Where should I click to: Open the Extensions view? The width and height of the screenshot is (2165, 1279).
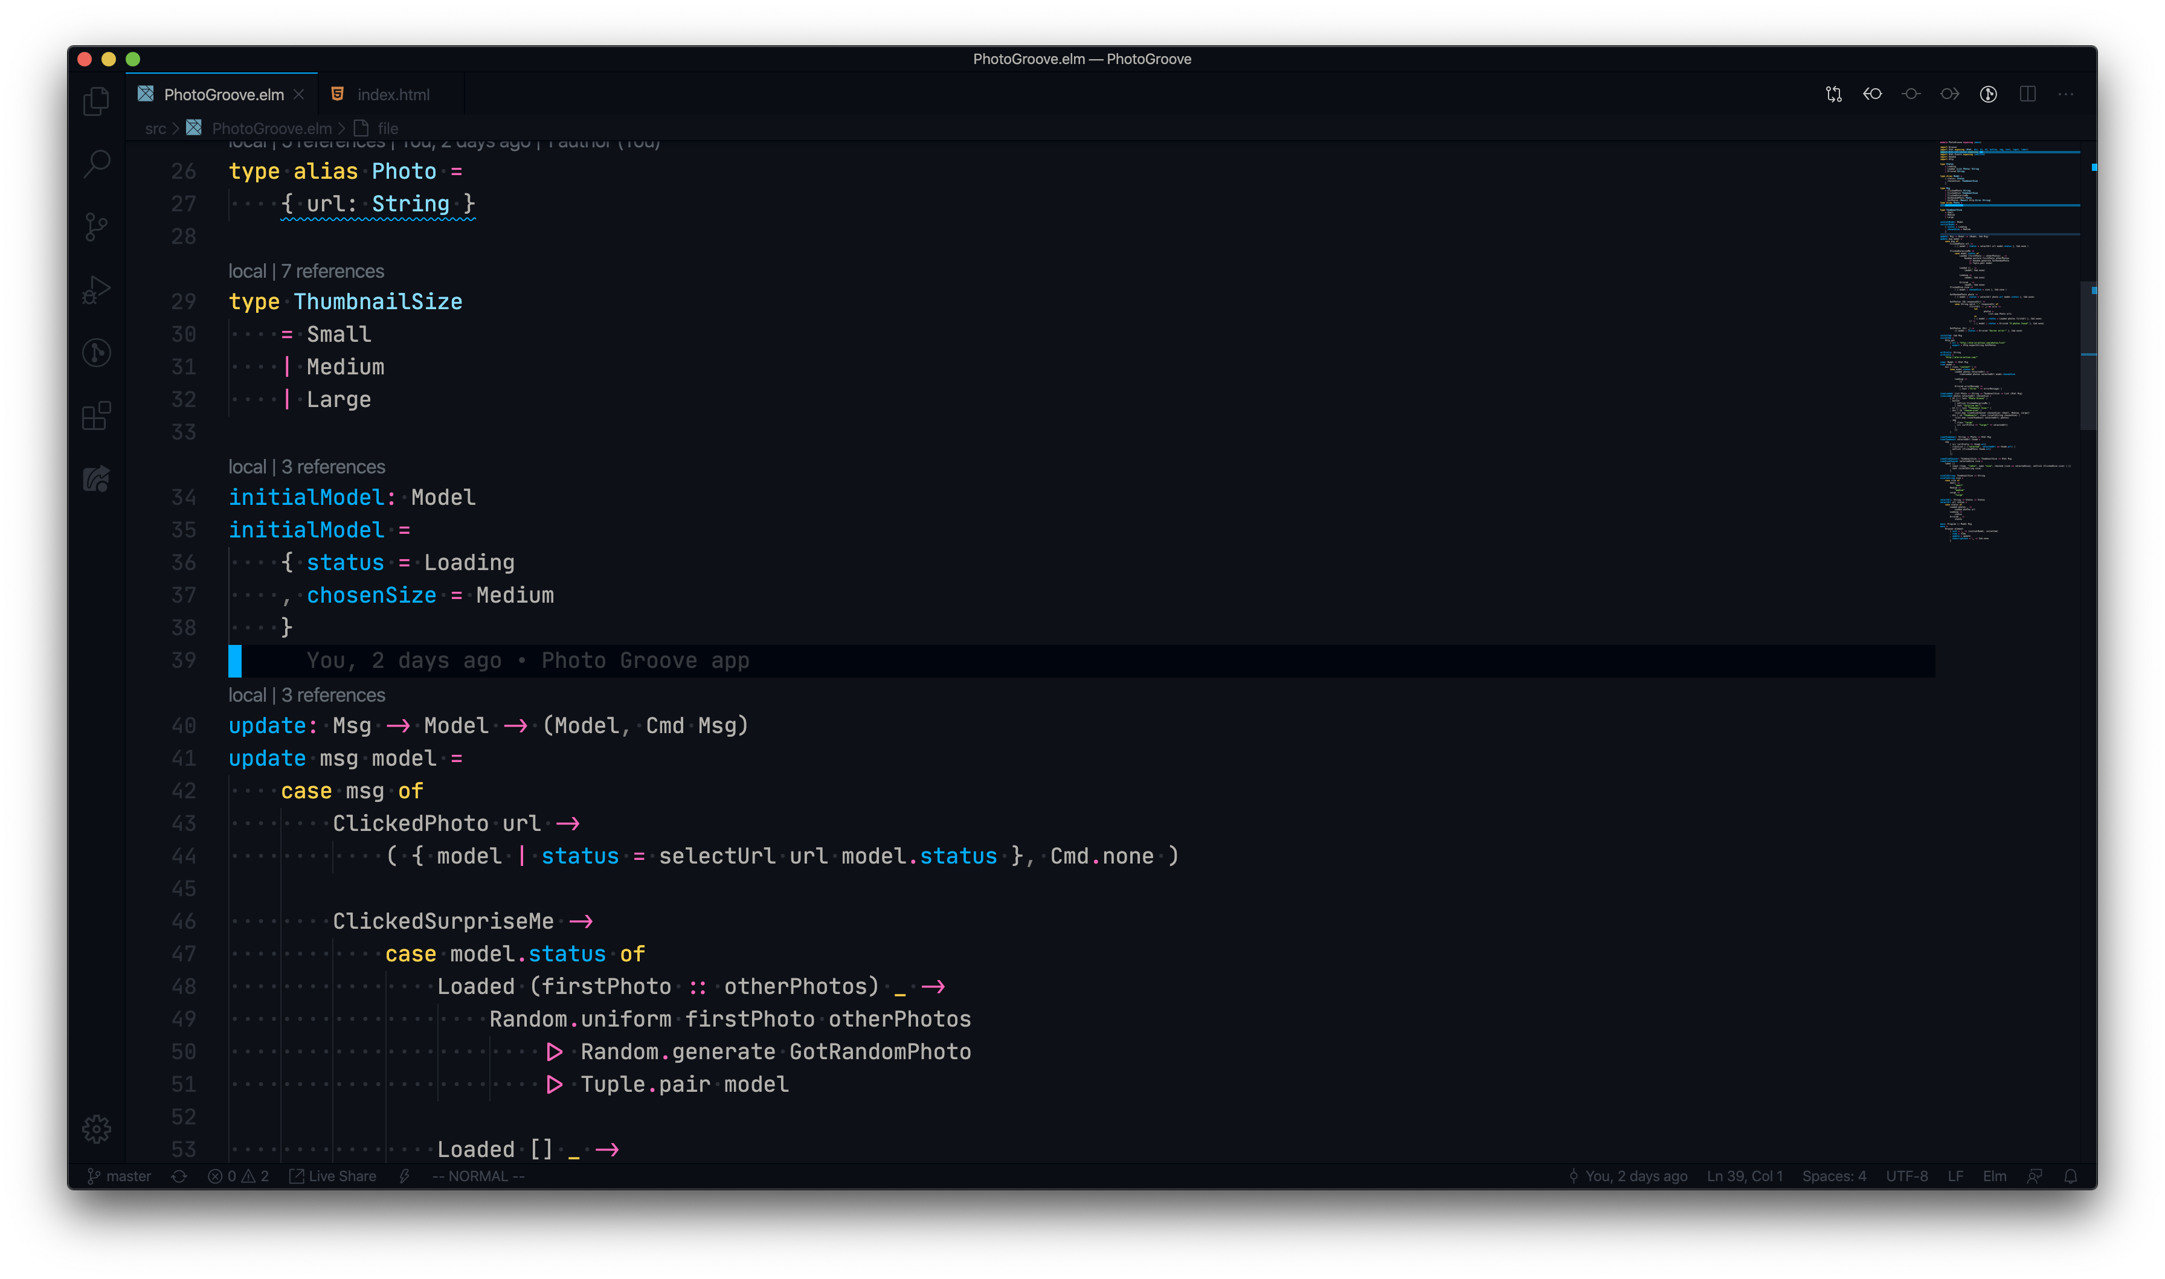coord(97,415)
